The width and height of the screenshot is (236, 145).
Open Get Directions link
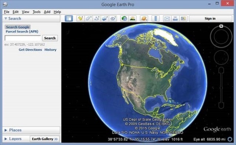click(x=30, y=50)
